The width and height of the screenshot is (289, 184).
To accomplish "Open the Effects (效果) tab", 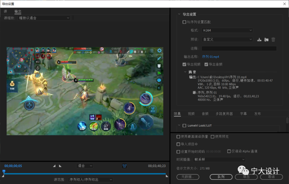I will pos(177,114).
